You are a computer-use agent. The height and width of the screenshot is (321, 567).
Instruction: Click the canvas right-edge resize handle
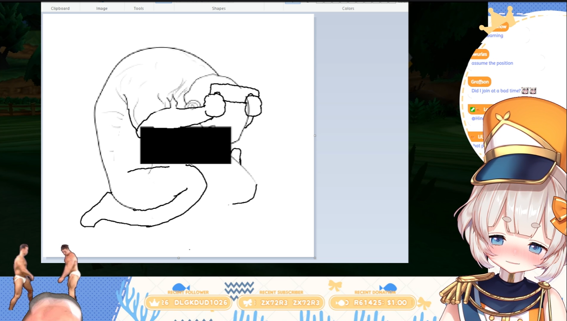(x=315, y=136)
